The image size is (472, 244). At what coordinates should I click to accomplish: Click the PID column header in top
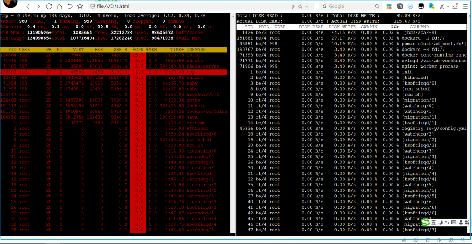tap(12, 50)
